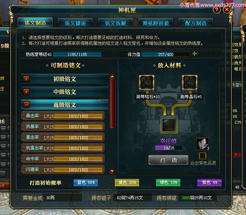This screenshot has width=246, height=215.
Task: Click the 打造 forge button
Action: point(168,160)
